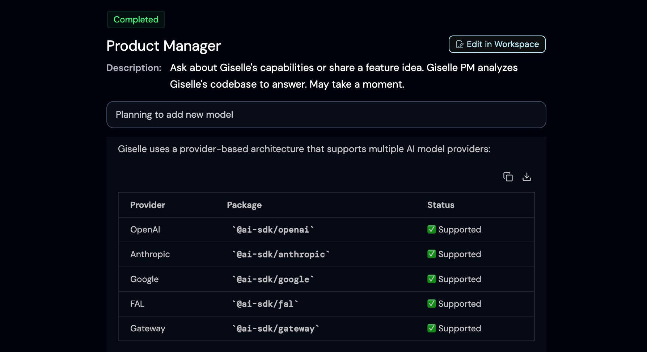Focus the 'Planning to add new model' input
This screenshot has width=647, height=352.
(326, 114)
